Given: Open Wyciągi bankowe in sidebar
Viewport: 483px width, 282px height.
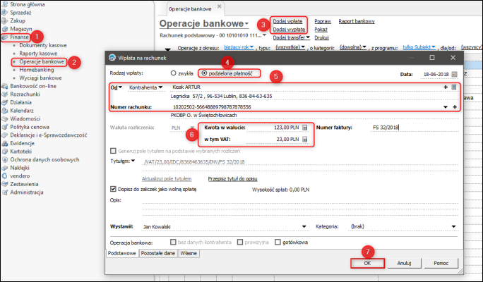Looking at the screenshot, I should (x=40, y=78).
